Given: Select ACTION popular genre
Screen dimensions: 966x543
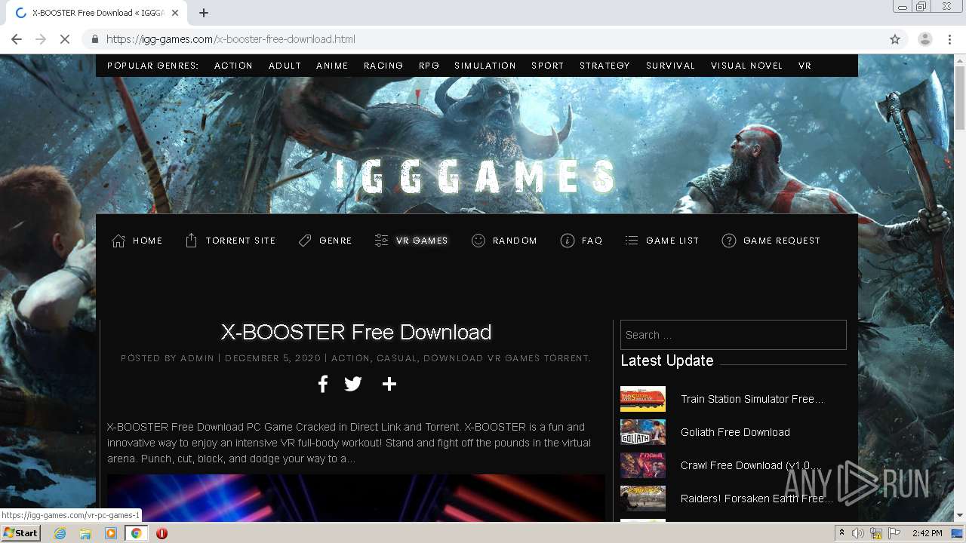Looking at the screenshot, I should coord(233,66).
